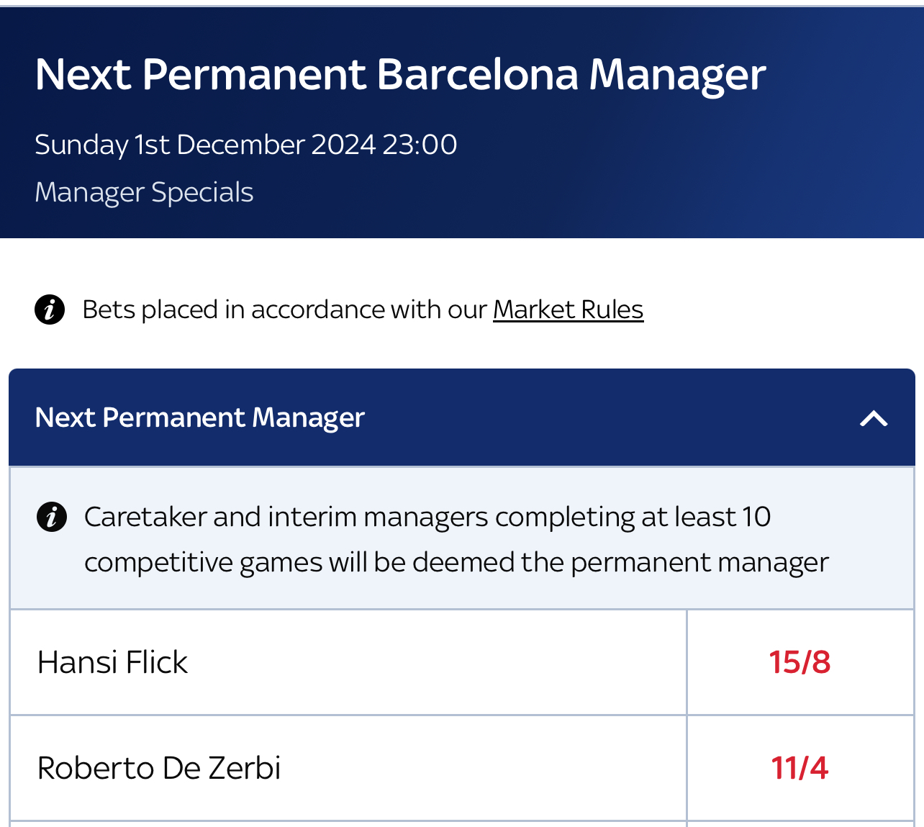This screenshot has width=924, height=827.
Task: Click the empty space right of Hansi Flick
Action: coord(436,662)
